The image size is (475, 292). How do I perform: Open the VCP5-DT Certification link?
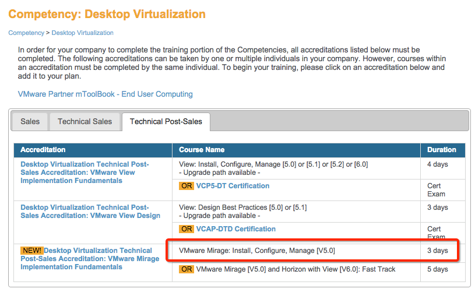[x=233, y=186]
